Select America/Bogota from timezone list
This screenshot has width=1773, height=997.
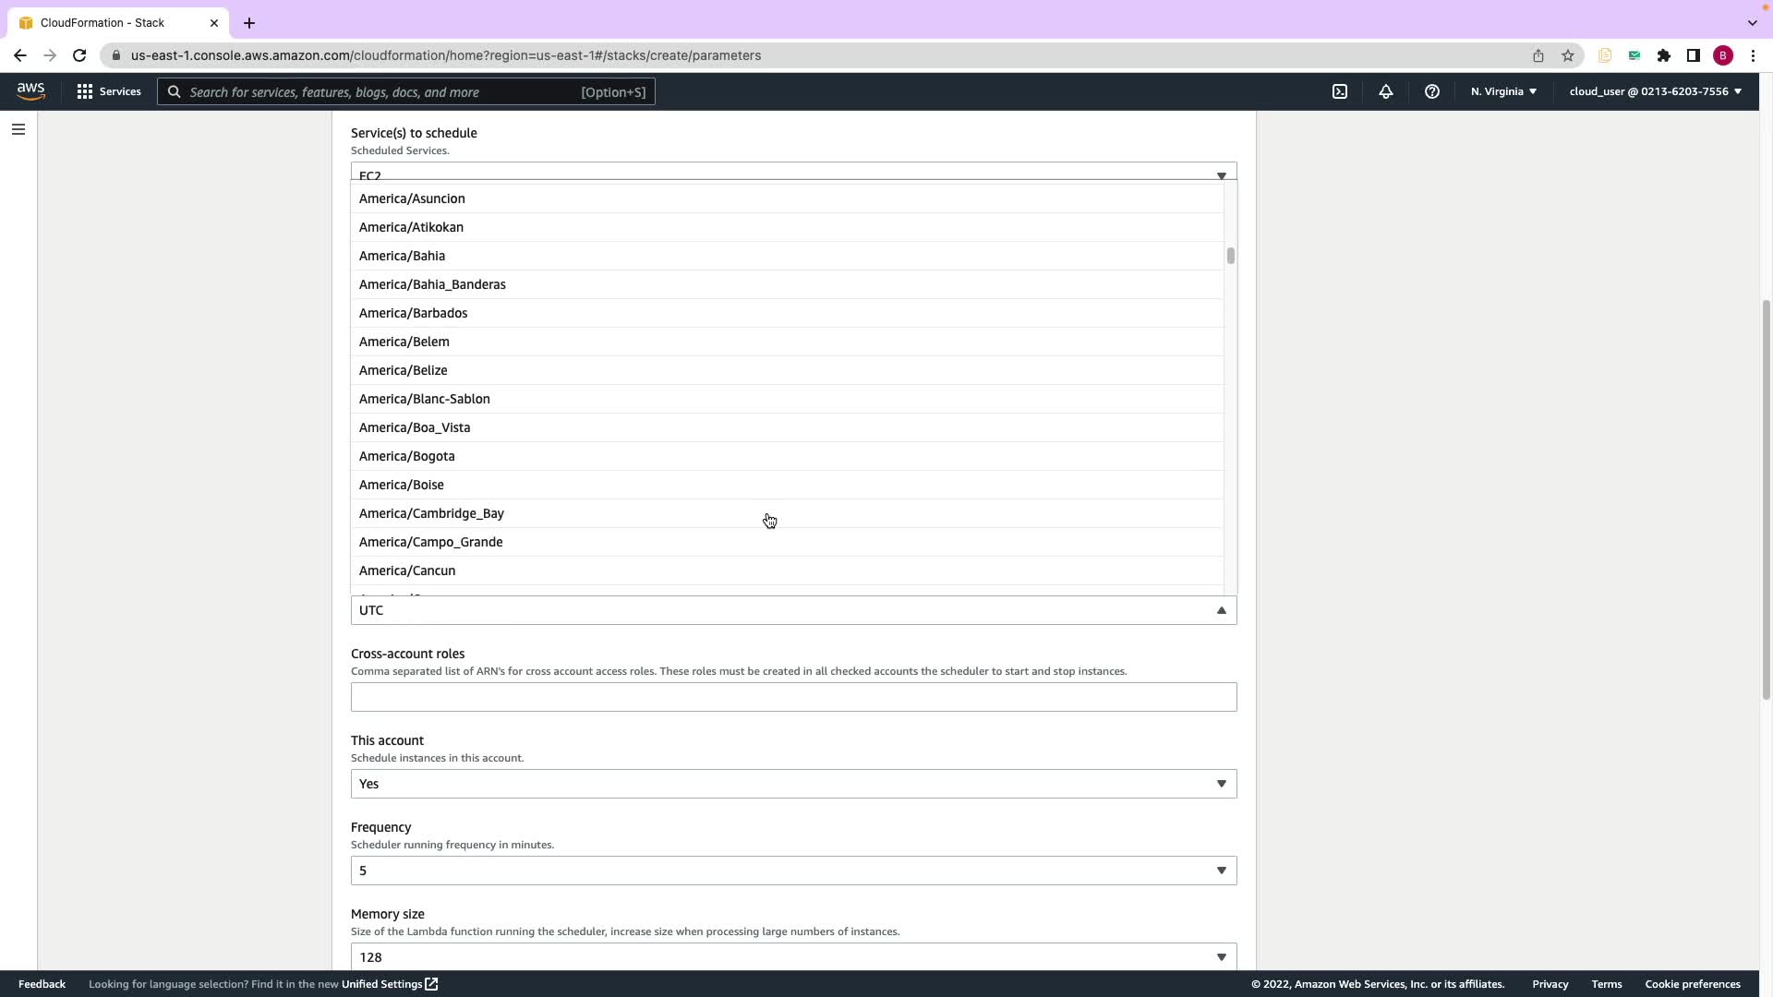click(x=407, y=456)
